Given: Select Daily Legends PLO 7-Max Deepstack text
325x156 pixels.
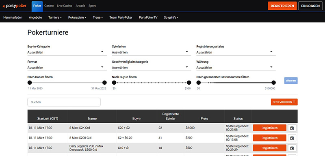Looking at the screenshot, I should pos(86,148).
